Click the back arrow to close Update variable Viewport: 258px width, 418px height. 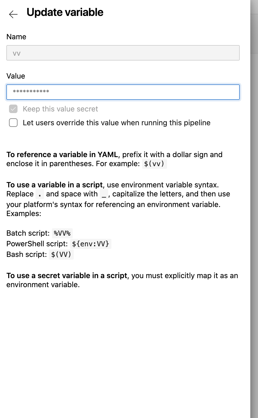[13, 14]
